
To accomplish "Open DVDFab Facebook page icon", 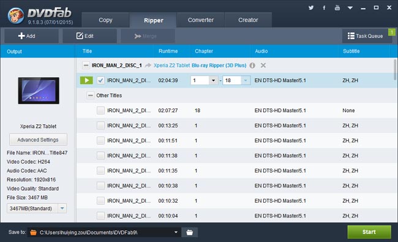I will [x=324, y=7].
